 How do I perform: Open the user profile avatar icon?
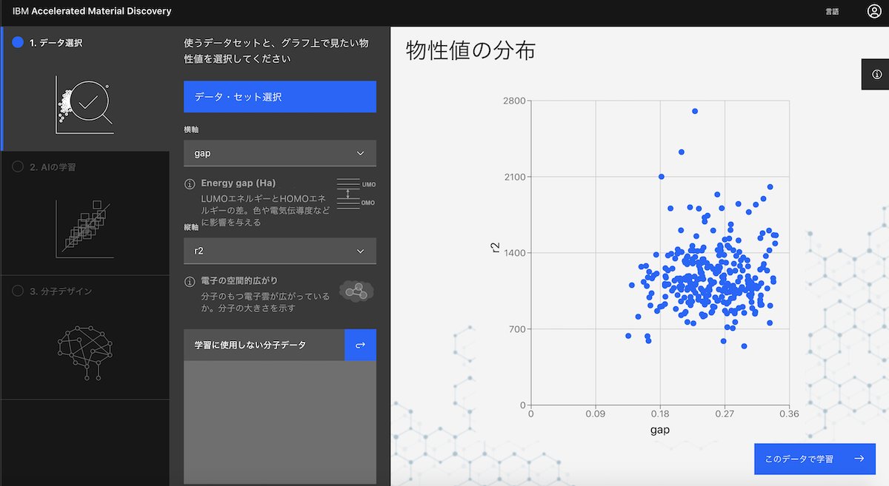coord(874,11)
